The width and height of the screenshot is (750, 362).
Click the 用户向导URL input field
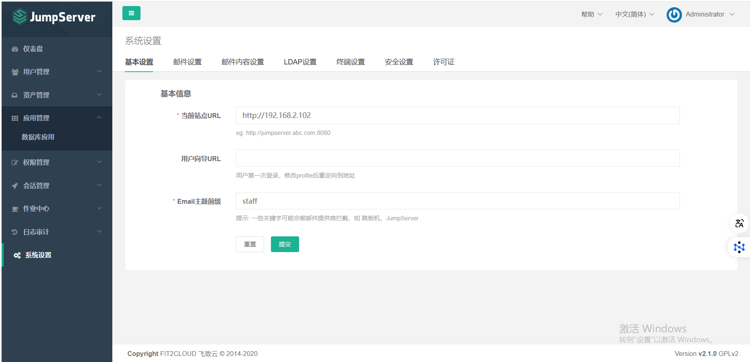457,158
